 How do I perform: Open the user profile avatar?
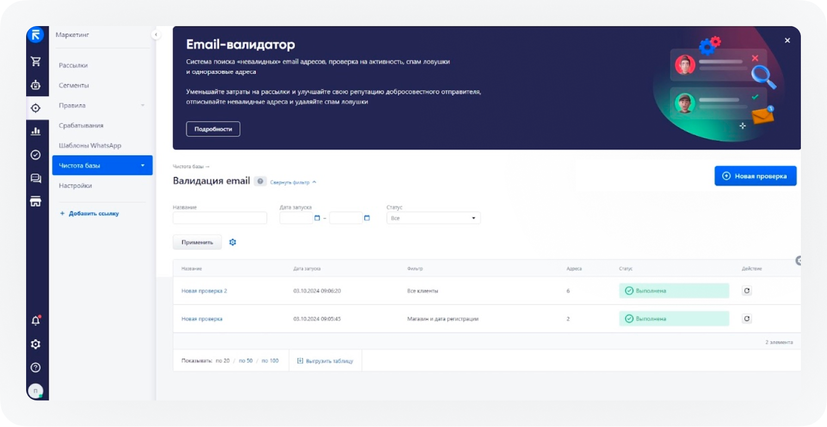pos(36,391)
